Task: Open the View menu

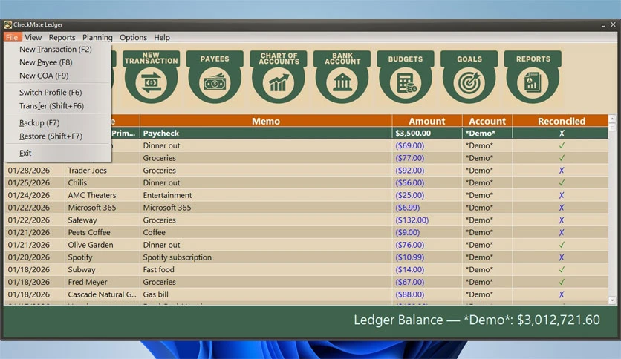Action: click(x=33, y=37)
